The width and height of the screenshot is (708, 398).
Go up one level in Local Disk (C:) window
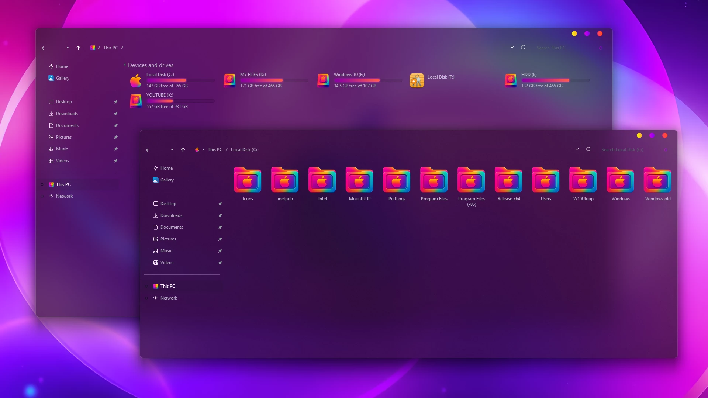[183, 150]
